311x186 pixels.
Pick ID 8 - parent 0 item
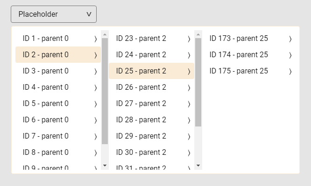(46, 153)
